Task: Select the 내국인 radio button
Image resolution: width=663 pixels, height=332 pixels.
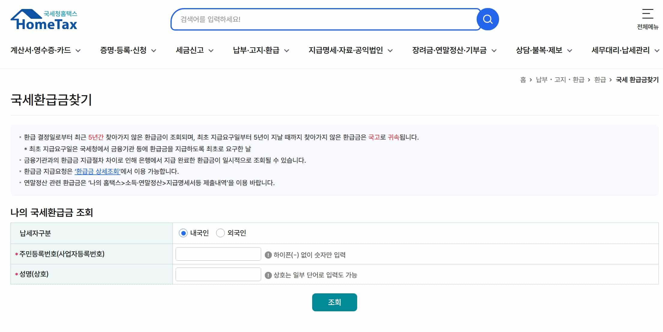Action: [x=183, y=233]
